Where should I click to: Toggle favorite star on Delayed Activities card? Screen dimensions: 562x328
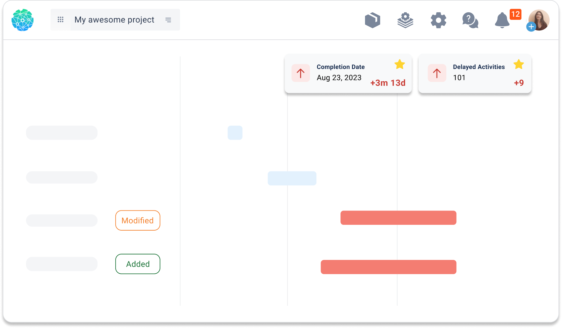point(519,64)
